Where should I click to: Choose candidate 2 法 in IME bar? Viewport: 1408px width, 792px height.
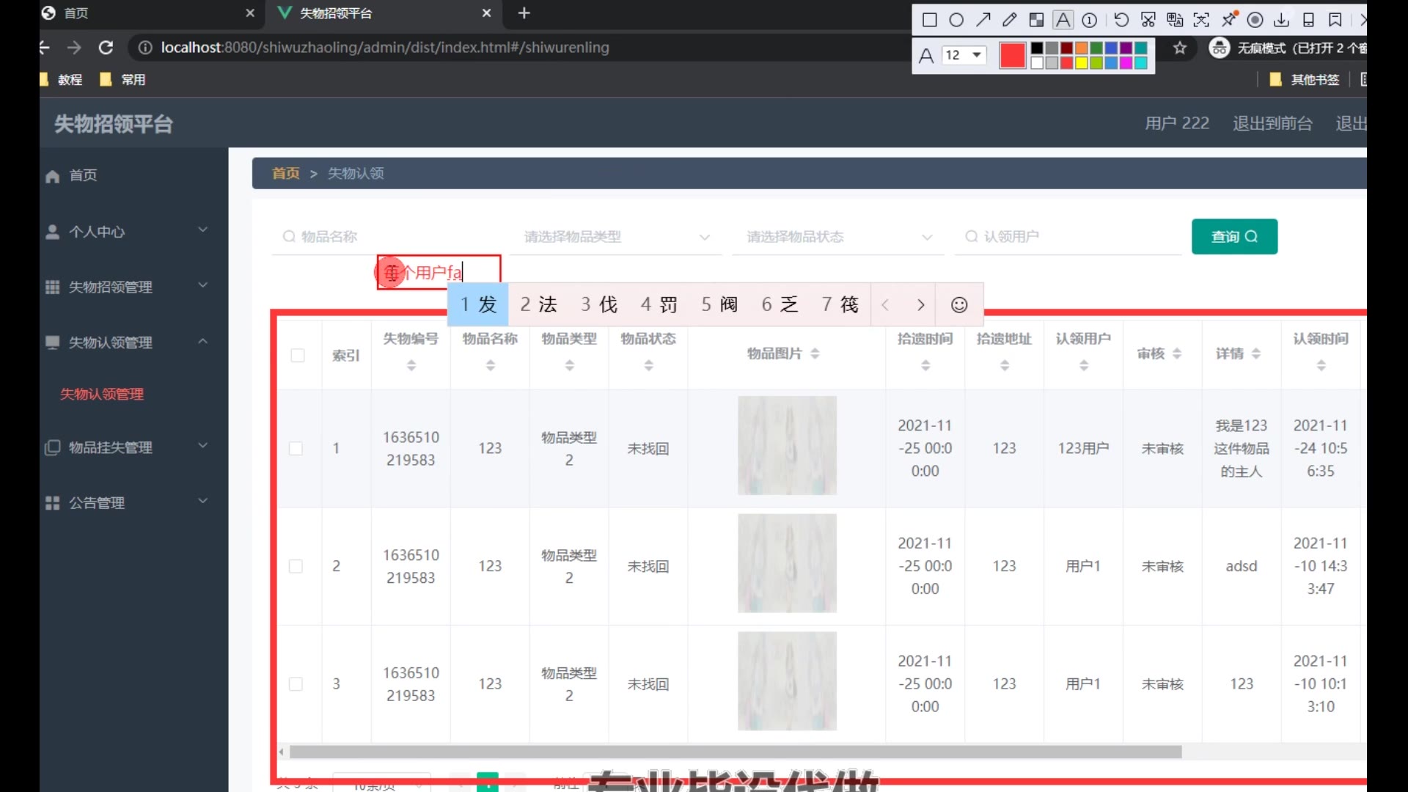(539, 304)
